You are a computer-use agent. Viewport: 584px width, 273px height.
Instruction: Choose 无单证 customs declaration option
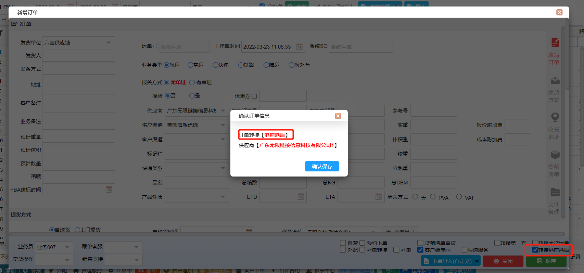(x=166, y=82)
